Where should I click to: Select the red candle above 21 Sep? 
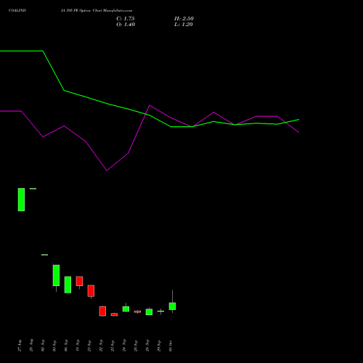tap(91, 291)
